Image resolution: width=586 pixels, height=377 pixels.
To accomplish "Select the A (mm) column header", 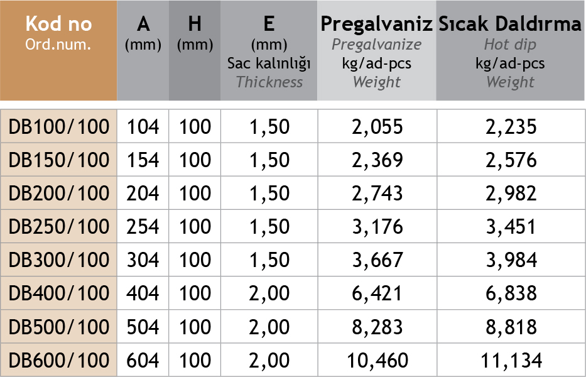I will point(143,33).
